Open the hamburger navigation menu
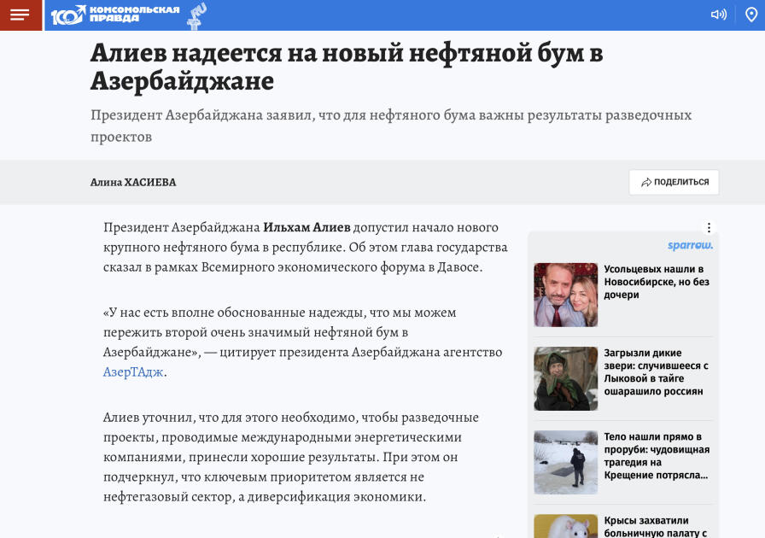The image size is (765, 538). 20,15
